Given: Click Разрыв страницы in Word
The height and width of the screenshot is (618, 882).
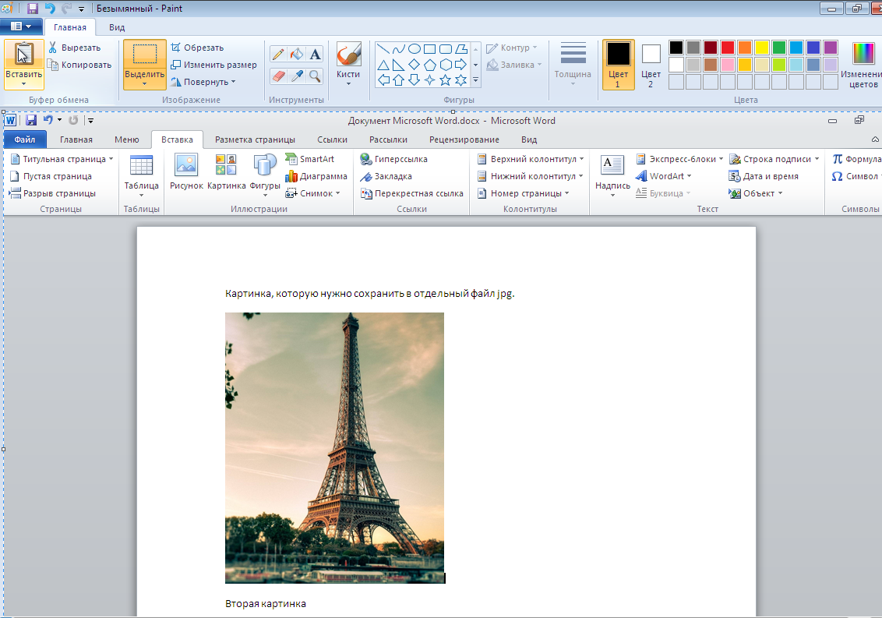Looking at the screenshot, I should tap(52, 193).
